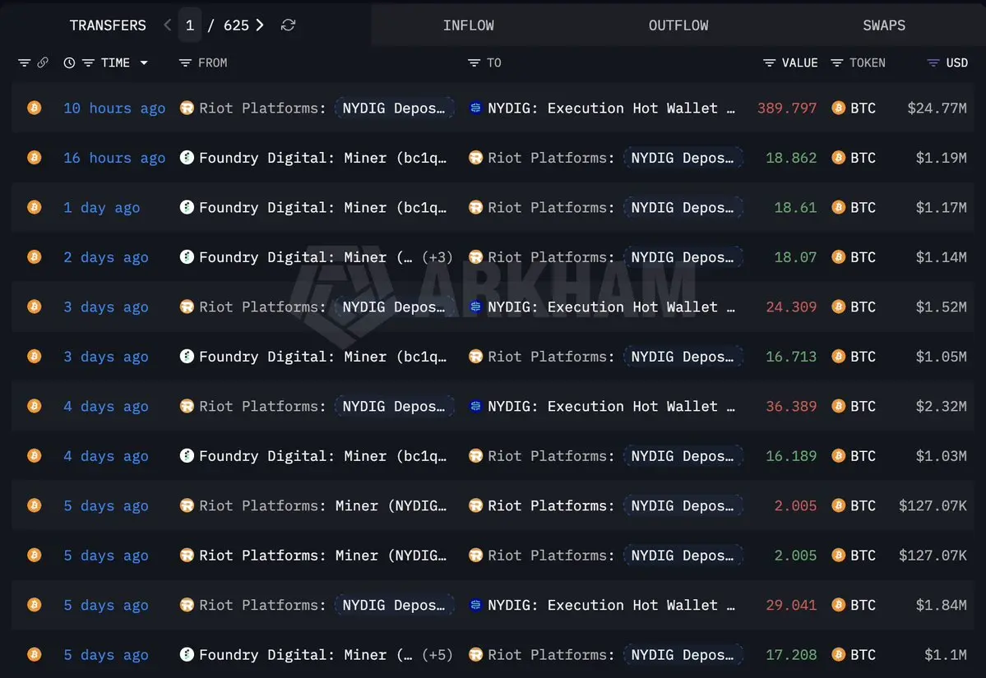Click the Bitcoin chain icon in 16 hours ago row
Screen dimensions: 986x678
tap(34, 157)
